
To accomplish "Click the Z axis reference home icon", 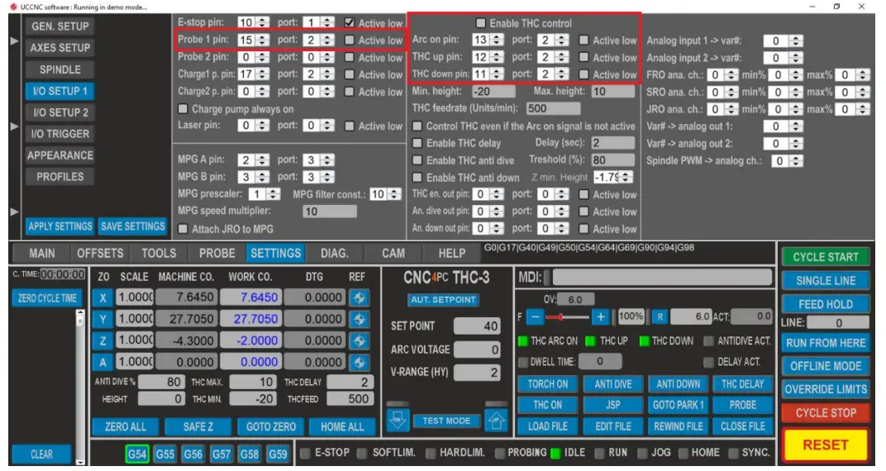I will [x=359, y=340].
